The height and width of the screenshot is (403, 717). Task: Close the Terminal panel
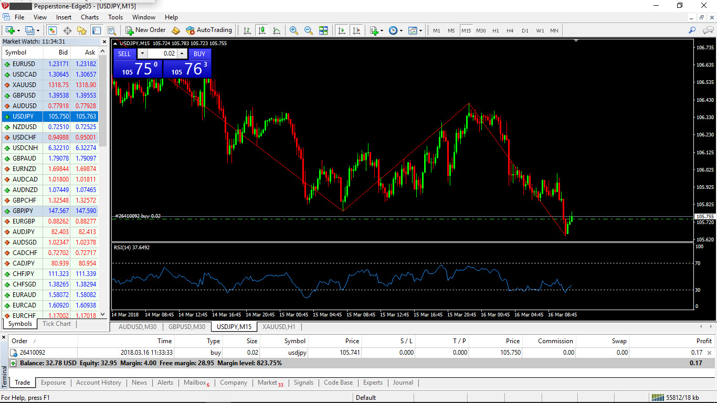point(4,337)
